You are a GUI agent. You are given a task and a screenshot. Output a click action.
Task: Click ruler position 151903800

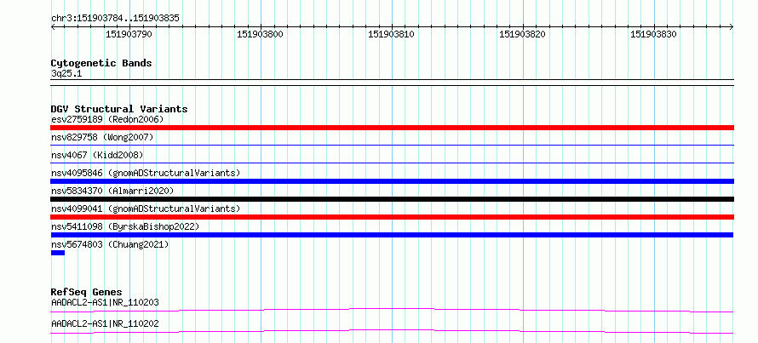(x=260, y=34)
